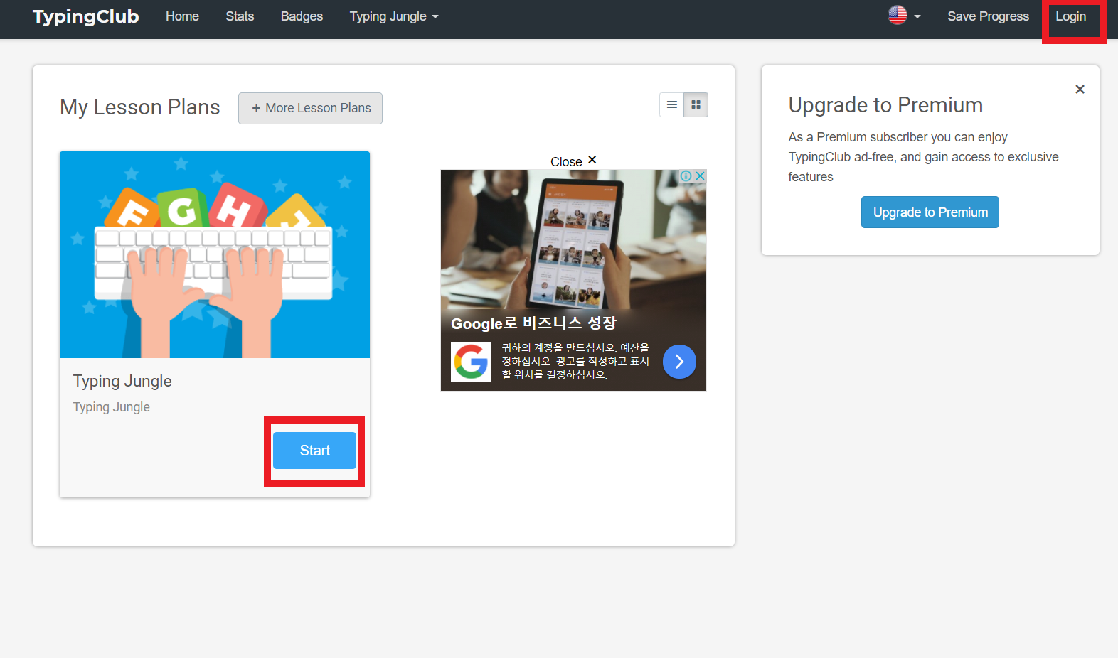Click Save Progress in the navbar
Image resolution: width=1118 pixels, height=658 pixels.
click(x=988, y=16)
